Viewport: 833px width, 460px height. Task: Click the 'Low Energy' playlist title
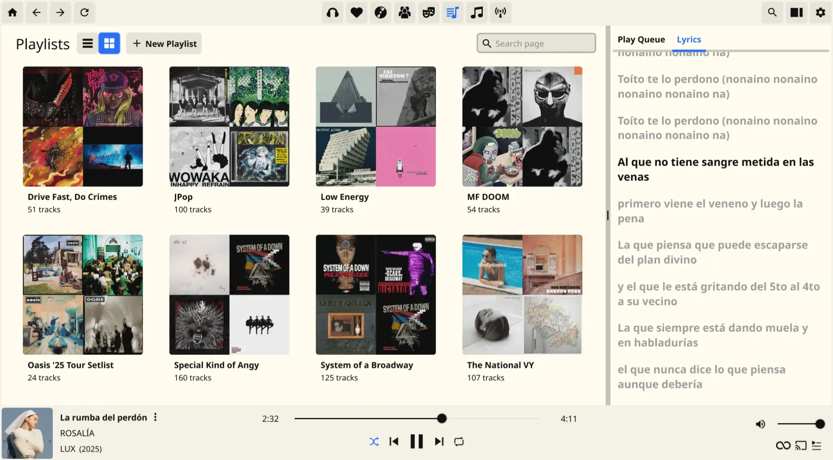(x=345, y=197)
